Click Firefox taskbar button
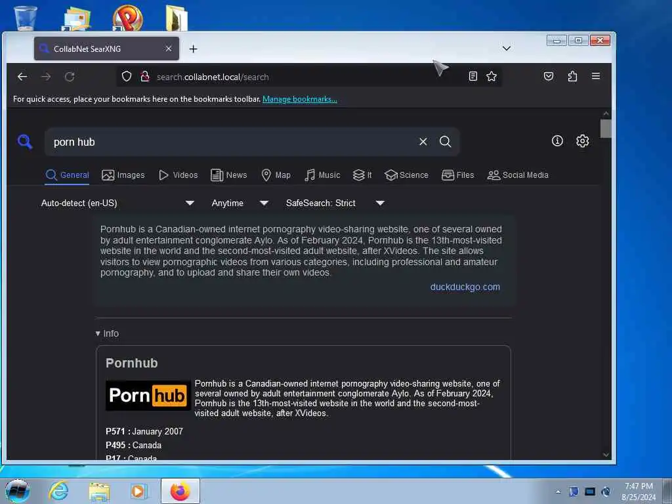The height and width of the screenshot is (504, 672). 180,491
